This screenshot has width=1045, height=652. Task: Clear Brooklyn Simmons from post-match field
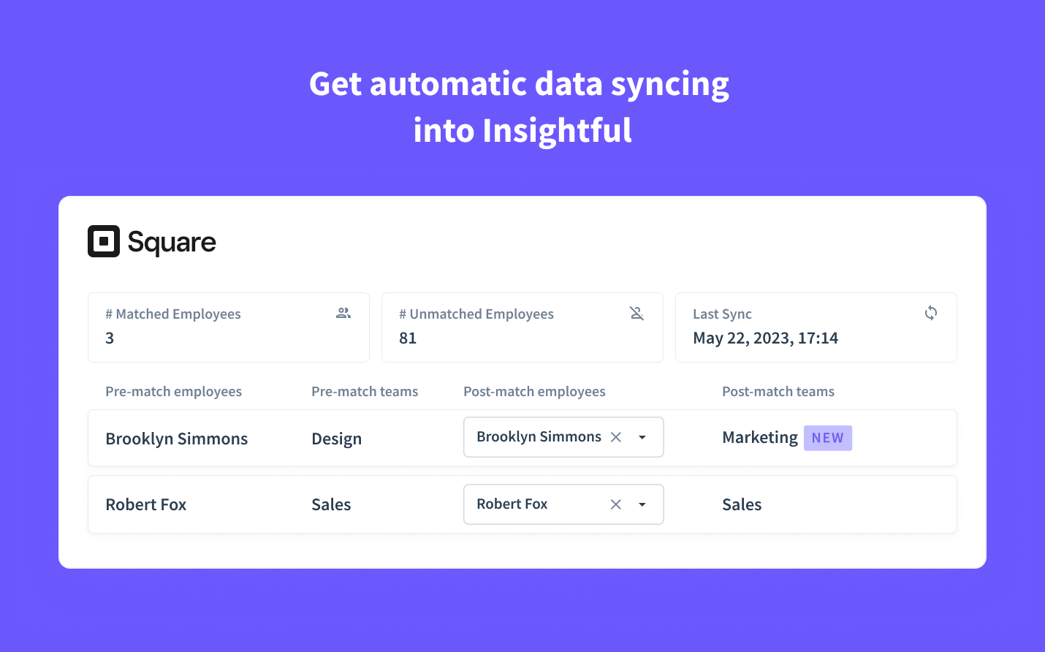(x=615, y=436)
